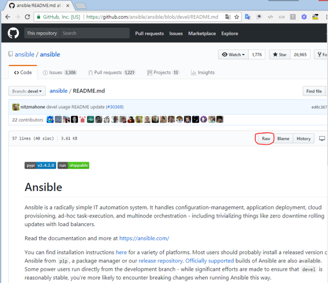Viewport: 328px width, 283px height.
Task: Click the ed8c267 commit hash
Action: (319, 107)
